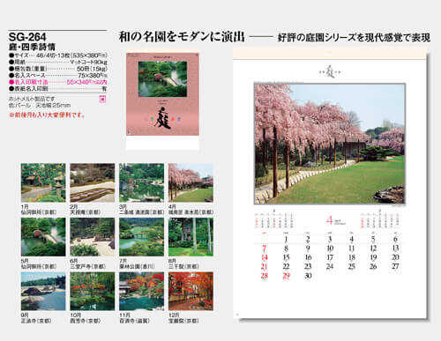Click the 10月 西芳寺(京都) caption
The image size is (441, 341).
pos(86,318)
